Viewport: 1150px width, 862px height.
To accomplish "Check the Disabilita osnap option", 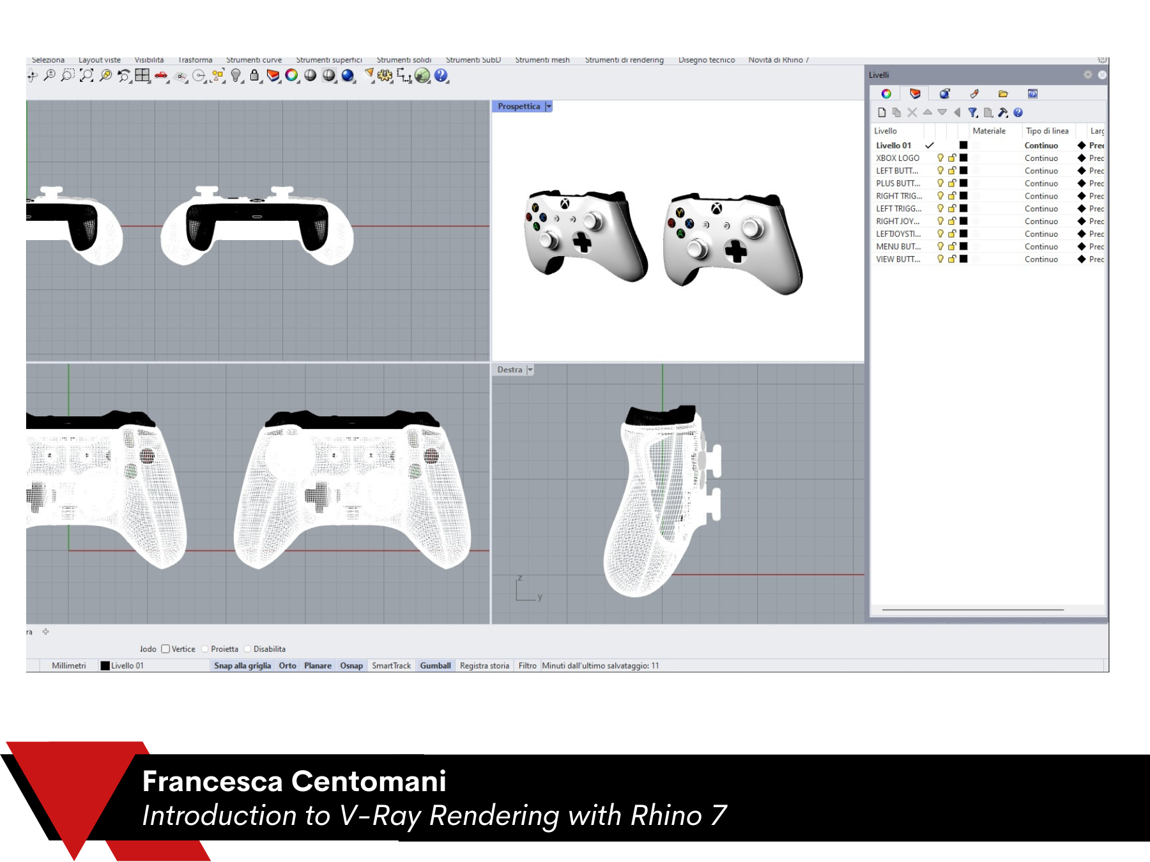I will [x=248, y=649].
